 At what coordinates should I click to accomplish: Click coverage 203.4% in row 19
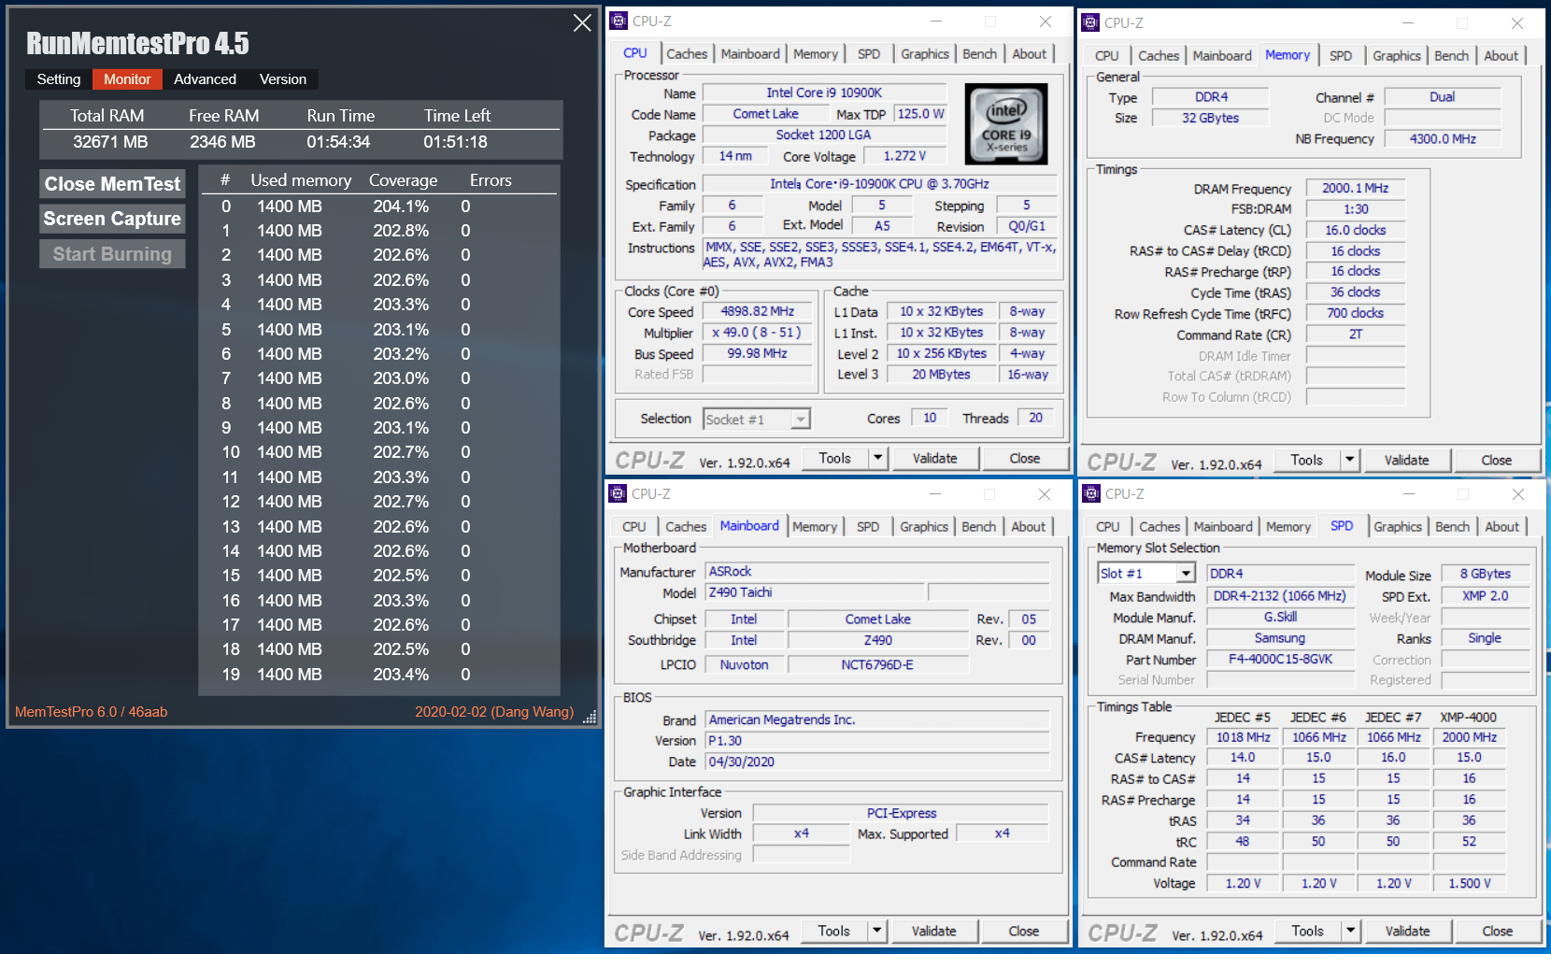(401, 674)
